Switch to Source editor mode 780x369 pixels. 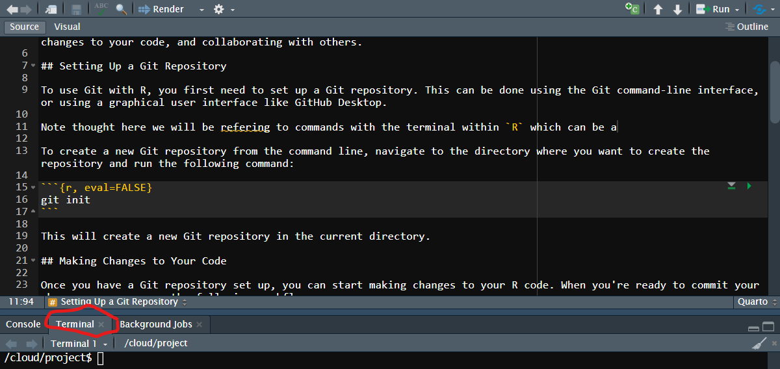[25, 27]
